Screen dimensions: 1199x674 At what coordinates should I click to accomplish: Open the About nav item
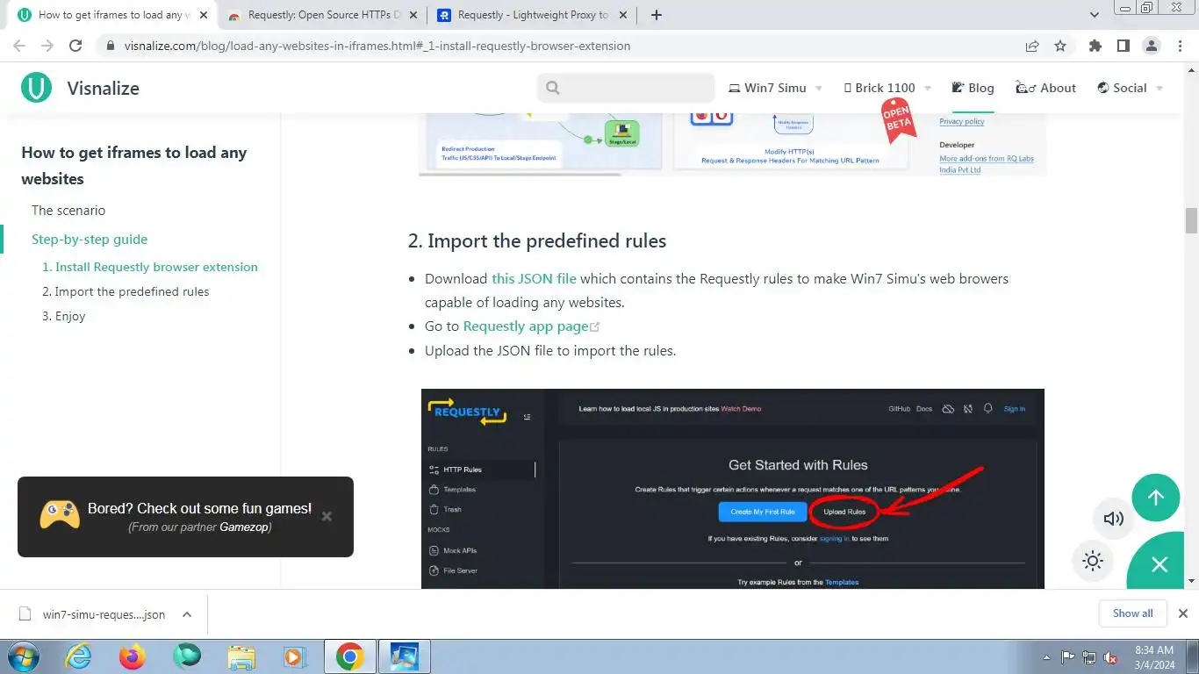click(1045, 88)
